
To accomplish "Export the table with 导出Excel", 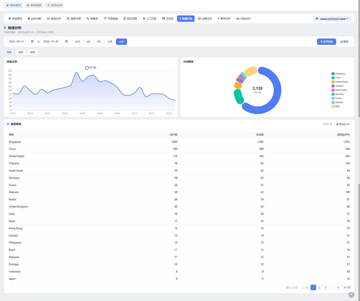I will pyautogui.click(x=343, y=124).
